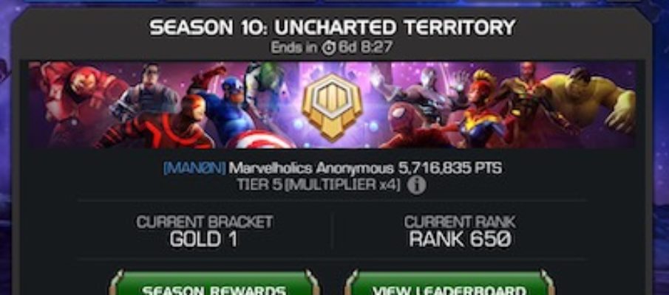Click the Tier 5 multiplier x4 label
This screenshot has height=295, width=669.
point(319,186)
